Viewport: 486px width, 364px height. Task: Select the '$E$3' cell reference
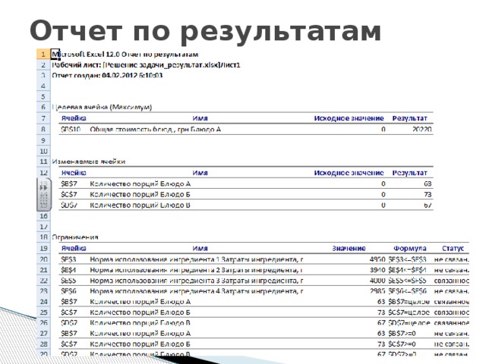[x=68, y=259]
